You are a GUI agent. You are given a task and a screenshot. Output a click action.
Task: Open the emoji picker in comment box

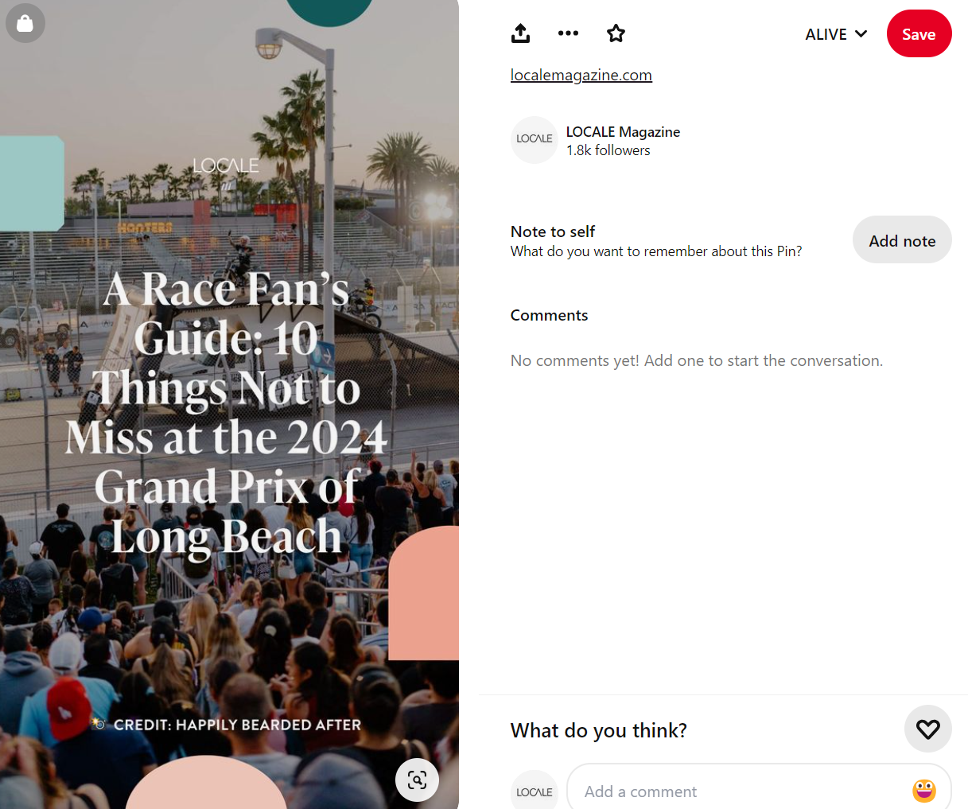click(923, 791)
